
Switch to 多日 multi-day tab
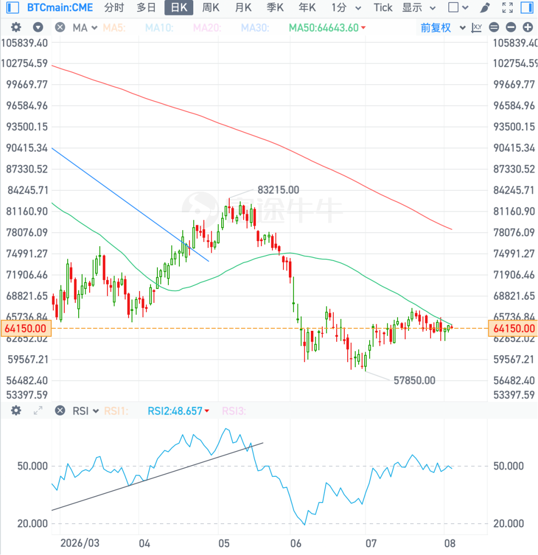coord(146,7)
